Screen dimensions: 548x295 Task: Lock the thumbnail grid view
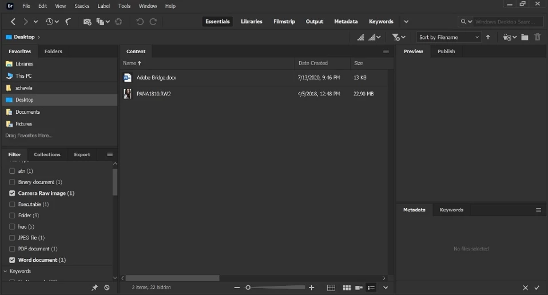pos(331,288)
